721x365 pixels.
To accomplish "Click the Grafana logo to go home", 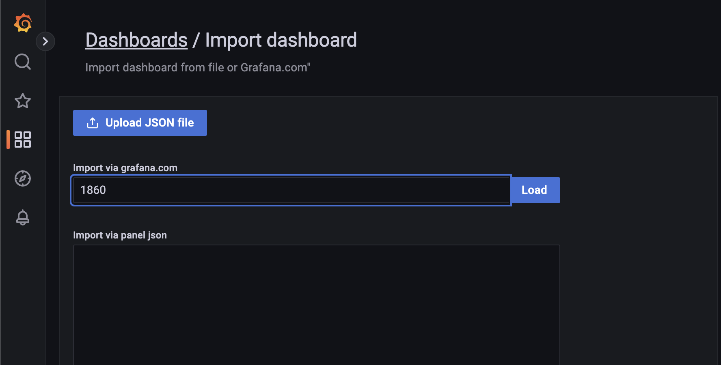I will click(x=23, y=23).
